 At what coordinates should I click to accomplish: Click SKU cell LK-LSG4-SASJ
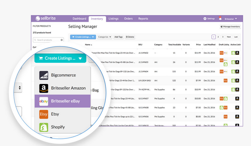[x=145, y=80]
